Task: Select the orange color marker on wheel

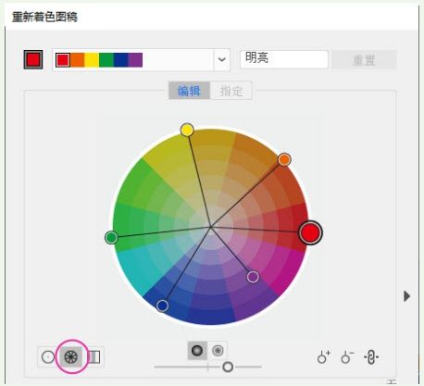Action: tap(284, 159)
